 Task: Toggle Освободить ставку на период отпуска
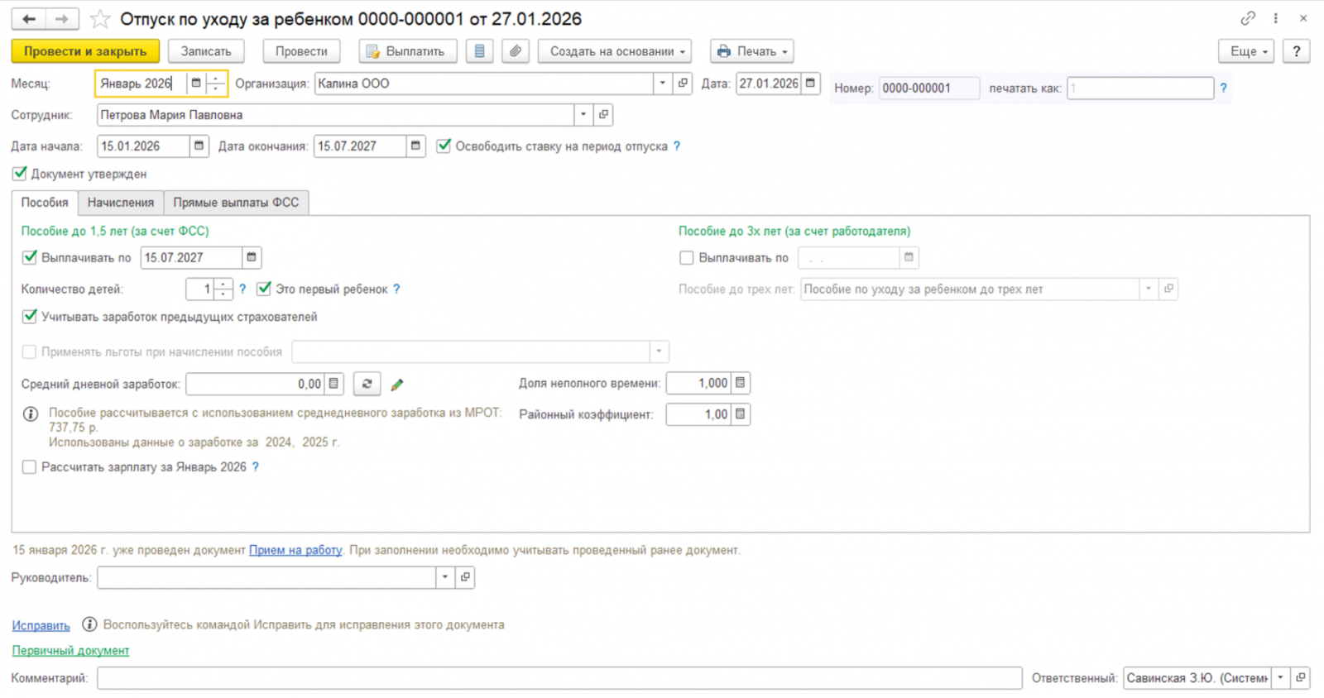[x=444, y=146]
